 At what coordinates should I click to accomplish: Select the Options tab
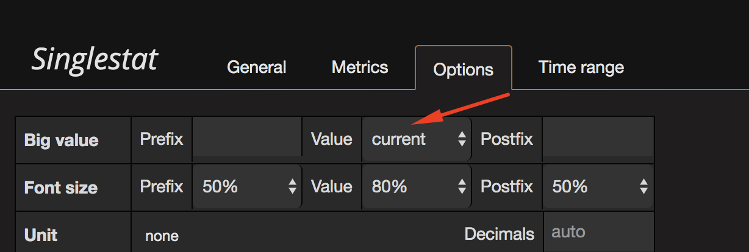pyautogui.click(x=463, y=69)
